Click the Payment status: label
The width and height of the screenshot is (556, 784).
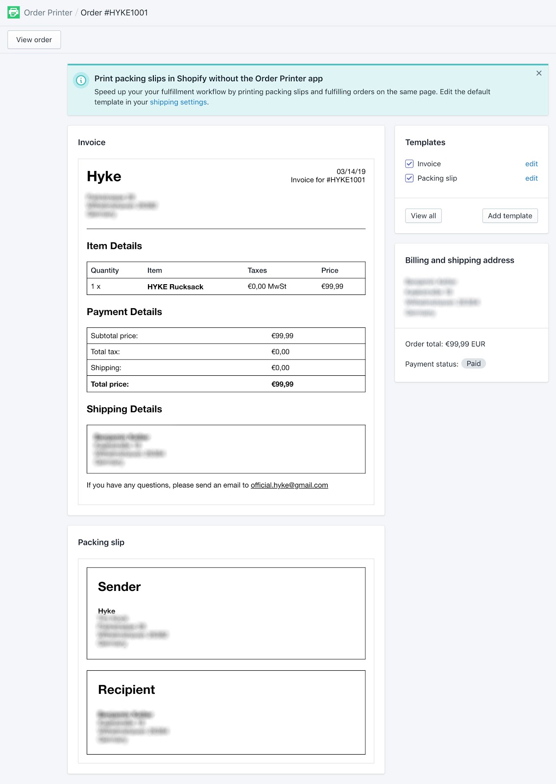pos(432,364)
